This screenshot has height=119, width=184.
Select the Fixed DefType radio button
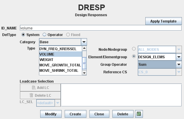coord(68,35)
